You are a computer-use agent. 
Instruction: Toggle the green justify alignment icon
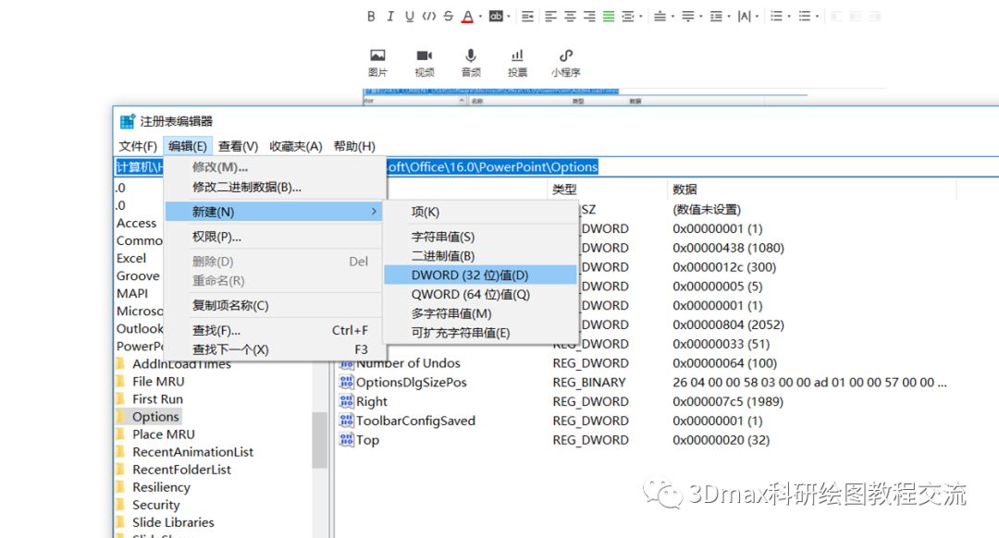609,17
